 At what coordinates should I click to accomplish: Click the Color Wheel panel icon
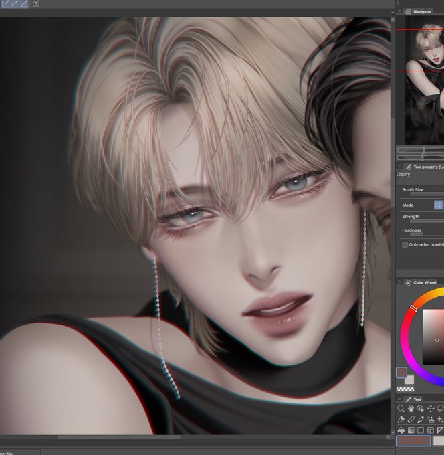[x=408, y=282]
